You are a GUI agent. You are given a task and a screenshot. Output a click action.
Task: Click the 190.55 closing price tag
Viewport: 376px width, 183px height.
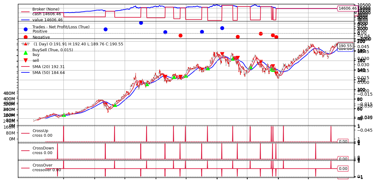pos(345,46)
